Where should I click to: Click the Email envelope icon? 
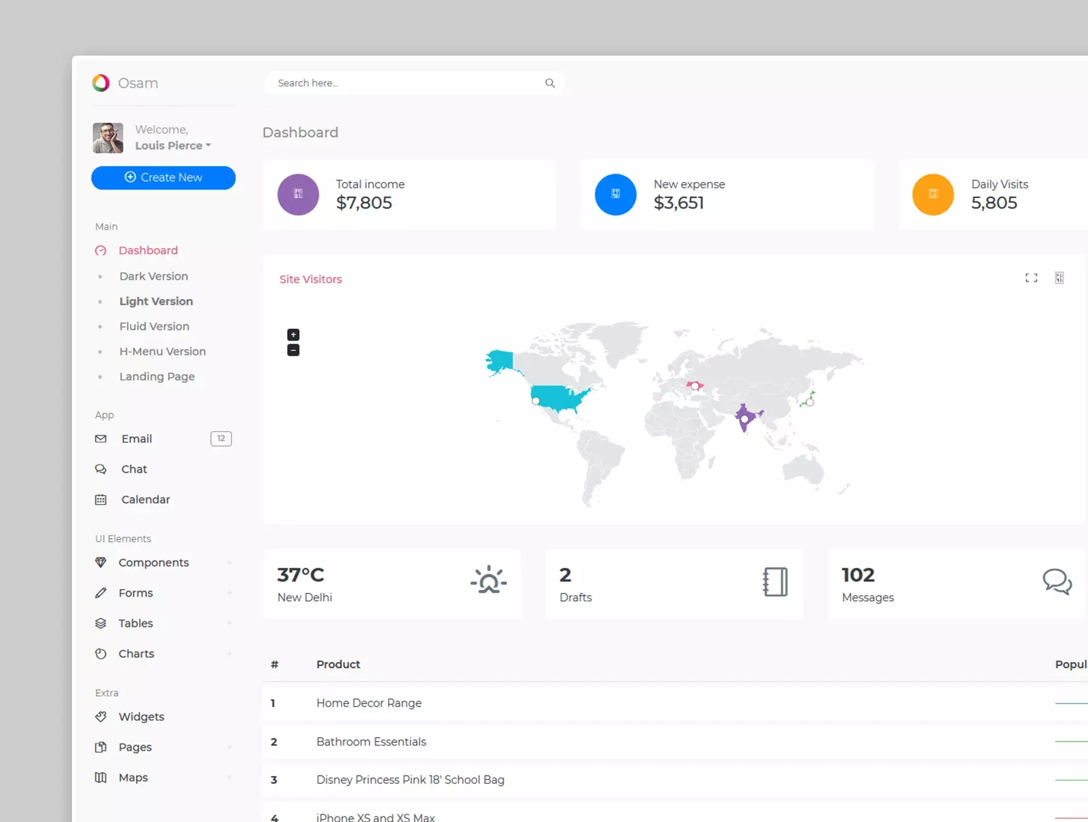101,439
